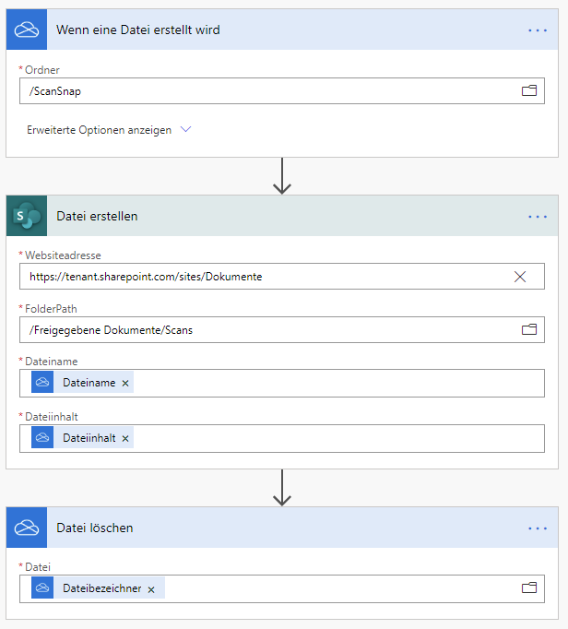The height and width of the screenshot is (629, 568).
Task: Remove the Dateibezeichner token
Action: click(151, 589)
